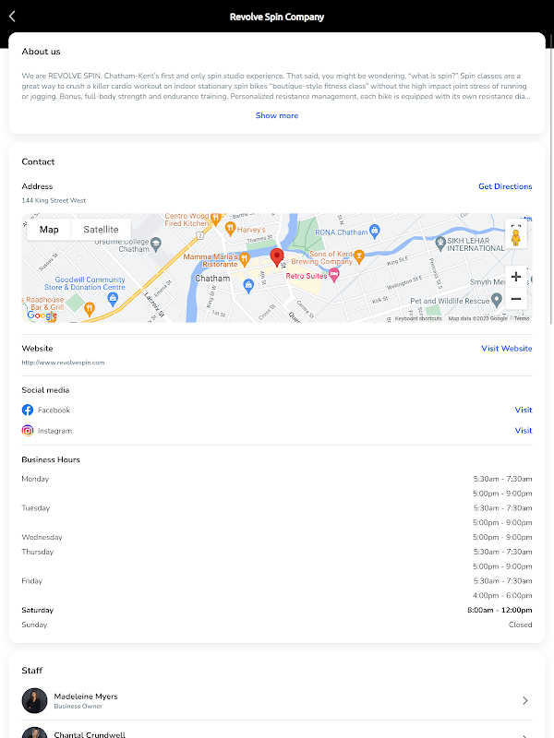The height and width of the screenshot is (738, 554).
Task: Open Keyboard shortcuts on the map
Action: [x=418, y=318]
